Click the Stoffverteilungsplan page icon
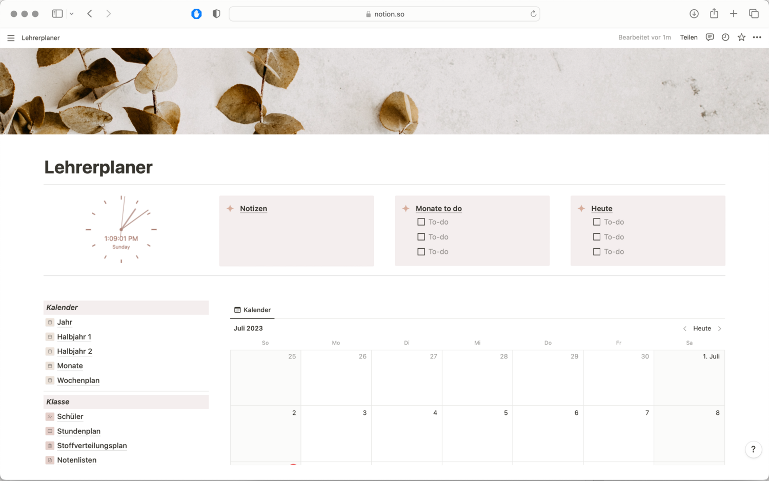 pyautogui.click(x=50, y=446)
